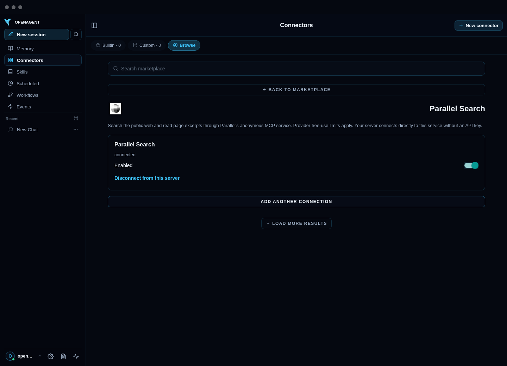The width and height of the screenshot is (507, 366).
Task: Switch to the Custom · 0 tab
Action: click(147, 45)
